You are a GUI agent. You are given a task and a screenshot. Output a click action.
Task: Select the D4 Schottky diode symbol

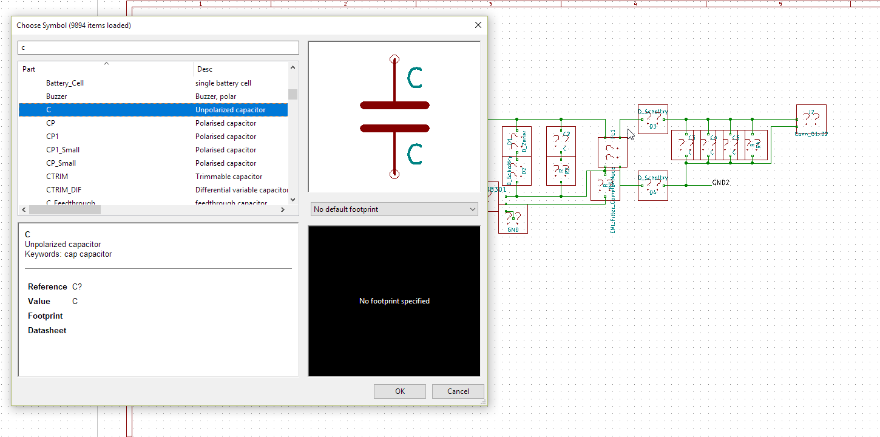pos(652,185)
